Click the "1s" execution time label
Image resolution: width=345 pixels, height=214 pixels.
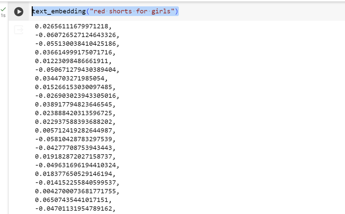[x=3, y=15]
